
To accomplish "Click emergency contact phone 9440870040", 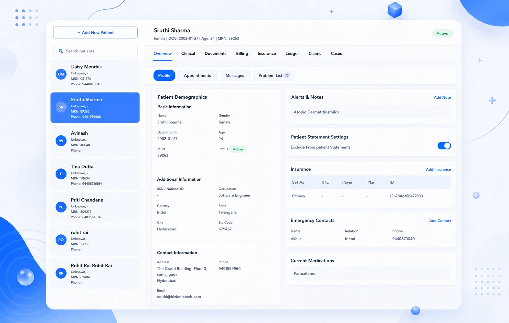I will (x=403, y=239).
